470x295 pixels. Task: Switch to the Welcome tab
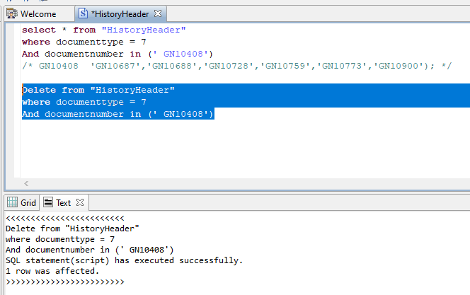tap(38, 13)
